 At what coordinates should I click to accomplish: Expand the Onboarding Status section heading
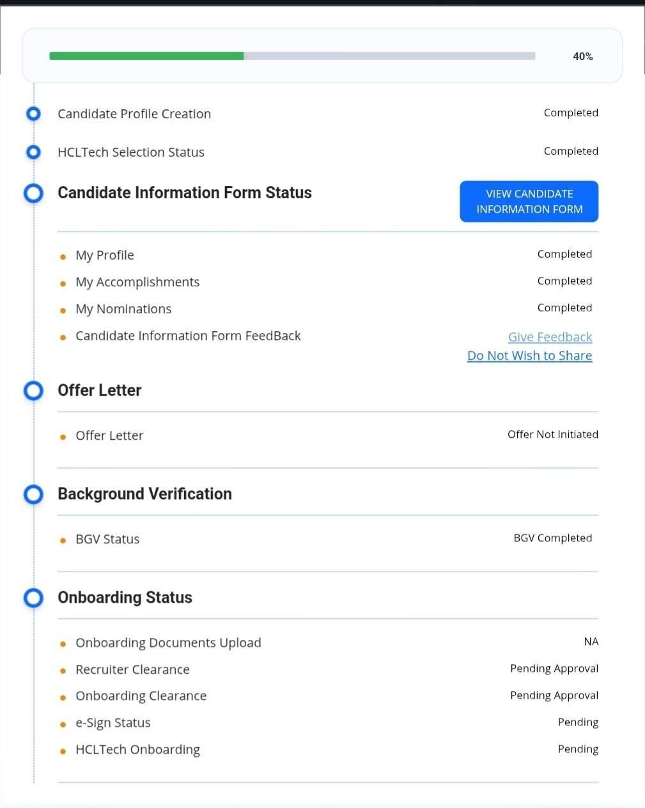(125, 597)
